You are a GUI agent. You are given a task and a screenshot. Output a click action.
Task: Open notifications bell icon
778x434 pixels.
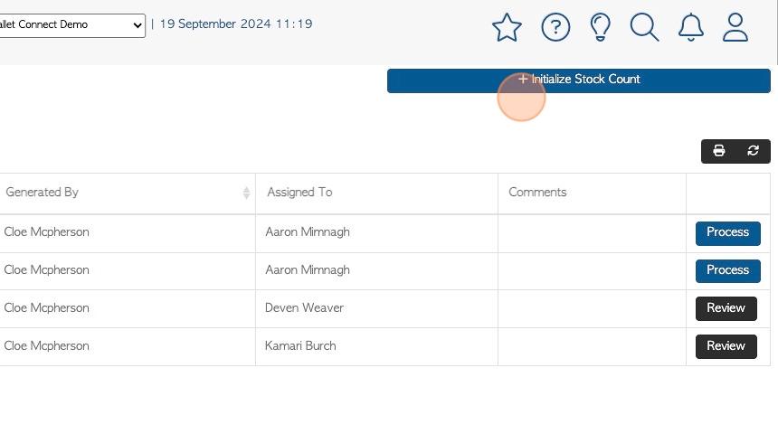coord(690,27)
